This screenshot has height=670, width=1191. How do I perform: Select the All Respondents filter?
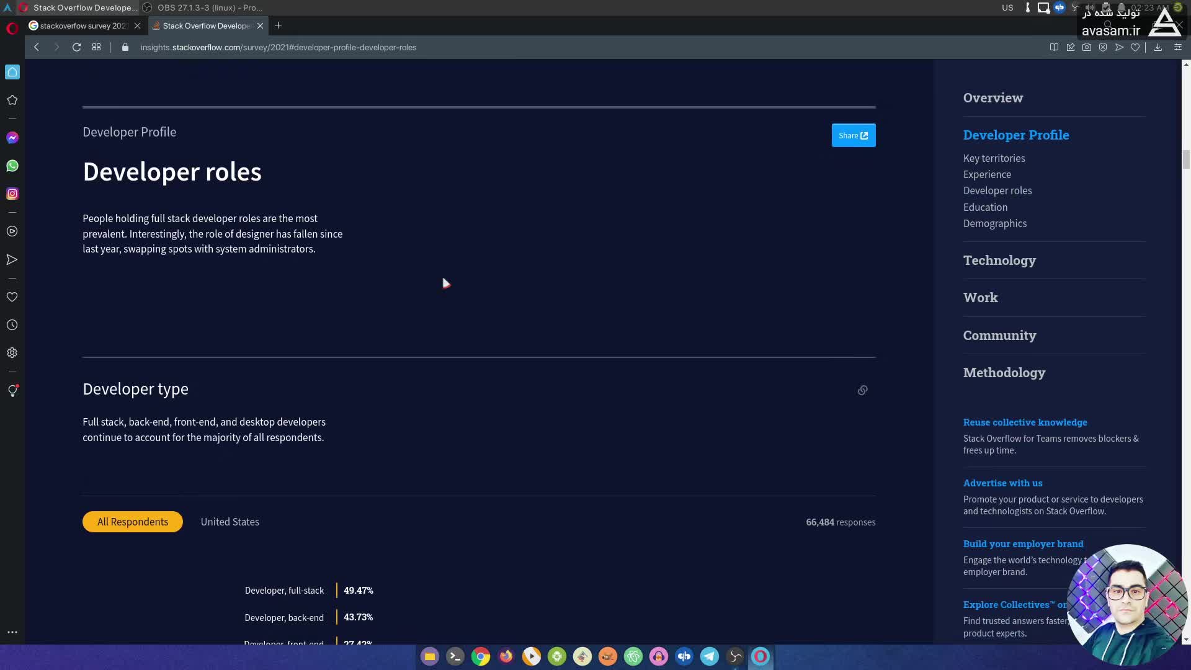tap(132, 522)
